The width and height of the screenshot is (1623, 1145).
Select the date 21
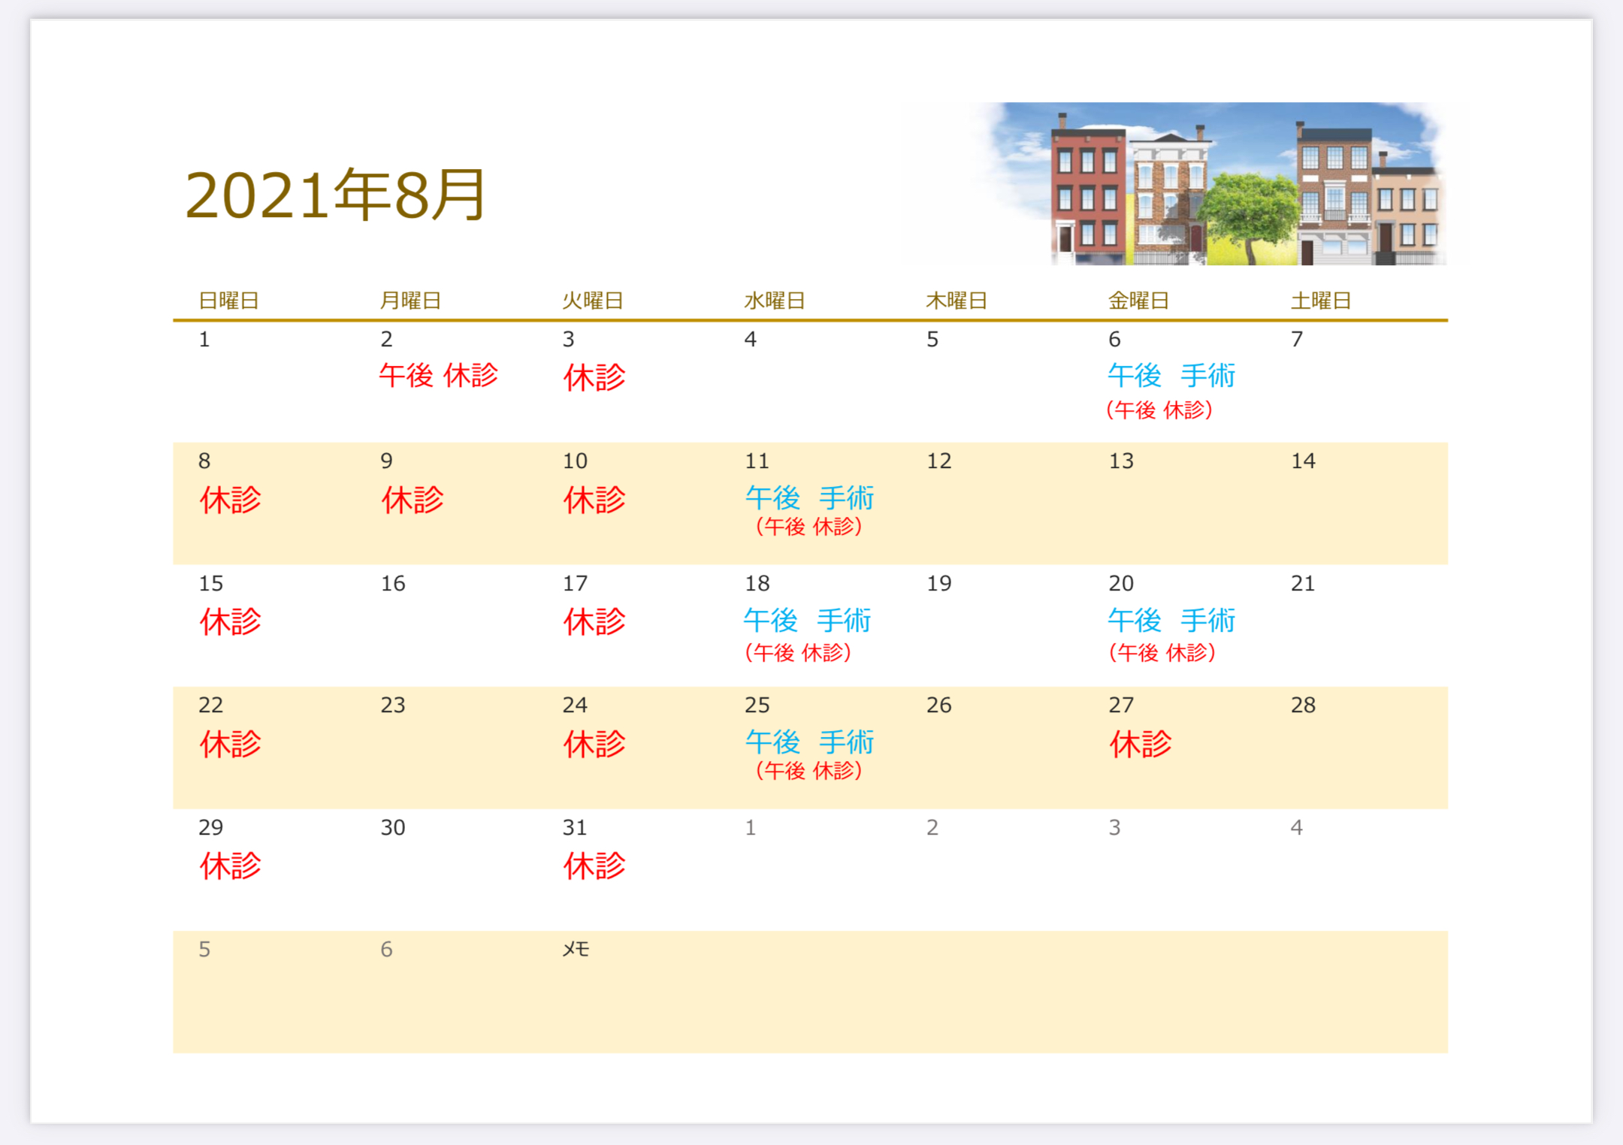pos(1304,584)
